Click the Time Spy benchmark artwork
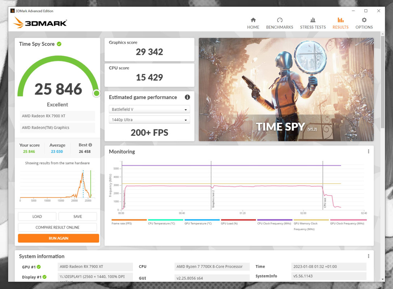 click(286, 90)
